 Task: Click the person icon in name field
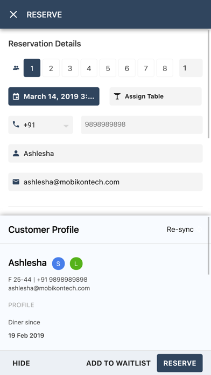(x=16, y=154)
